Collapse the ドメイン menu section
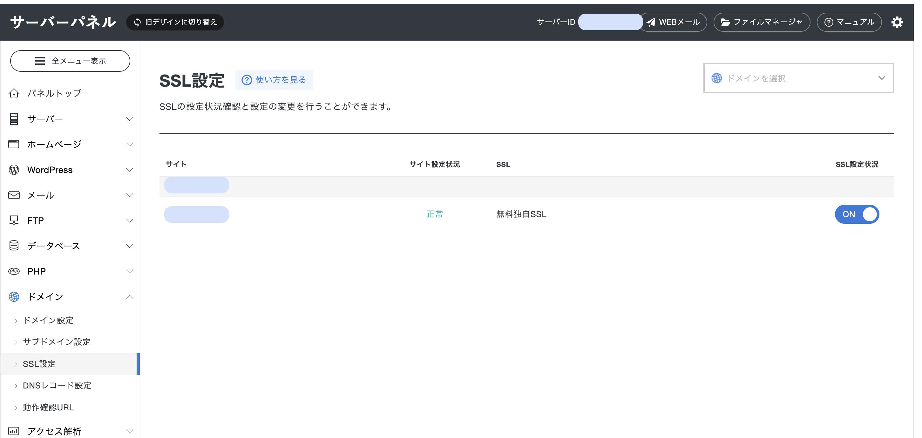922x438 pixels. pyautogui.click(x=129, y=296)
